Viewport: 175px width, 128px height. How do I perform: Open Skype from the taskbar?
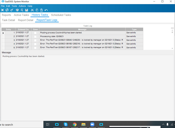point(65,124)
